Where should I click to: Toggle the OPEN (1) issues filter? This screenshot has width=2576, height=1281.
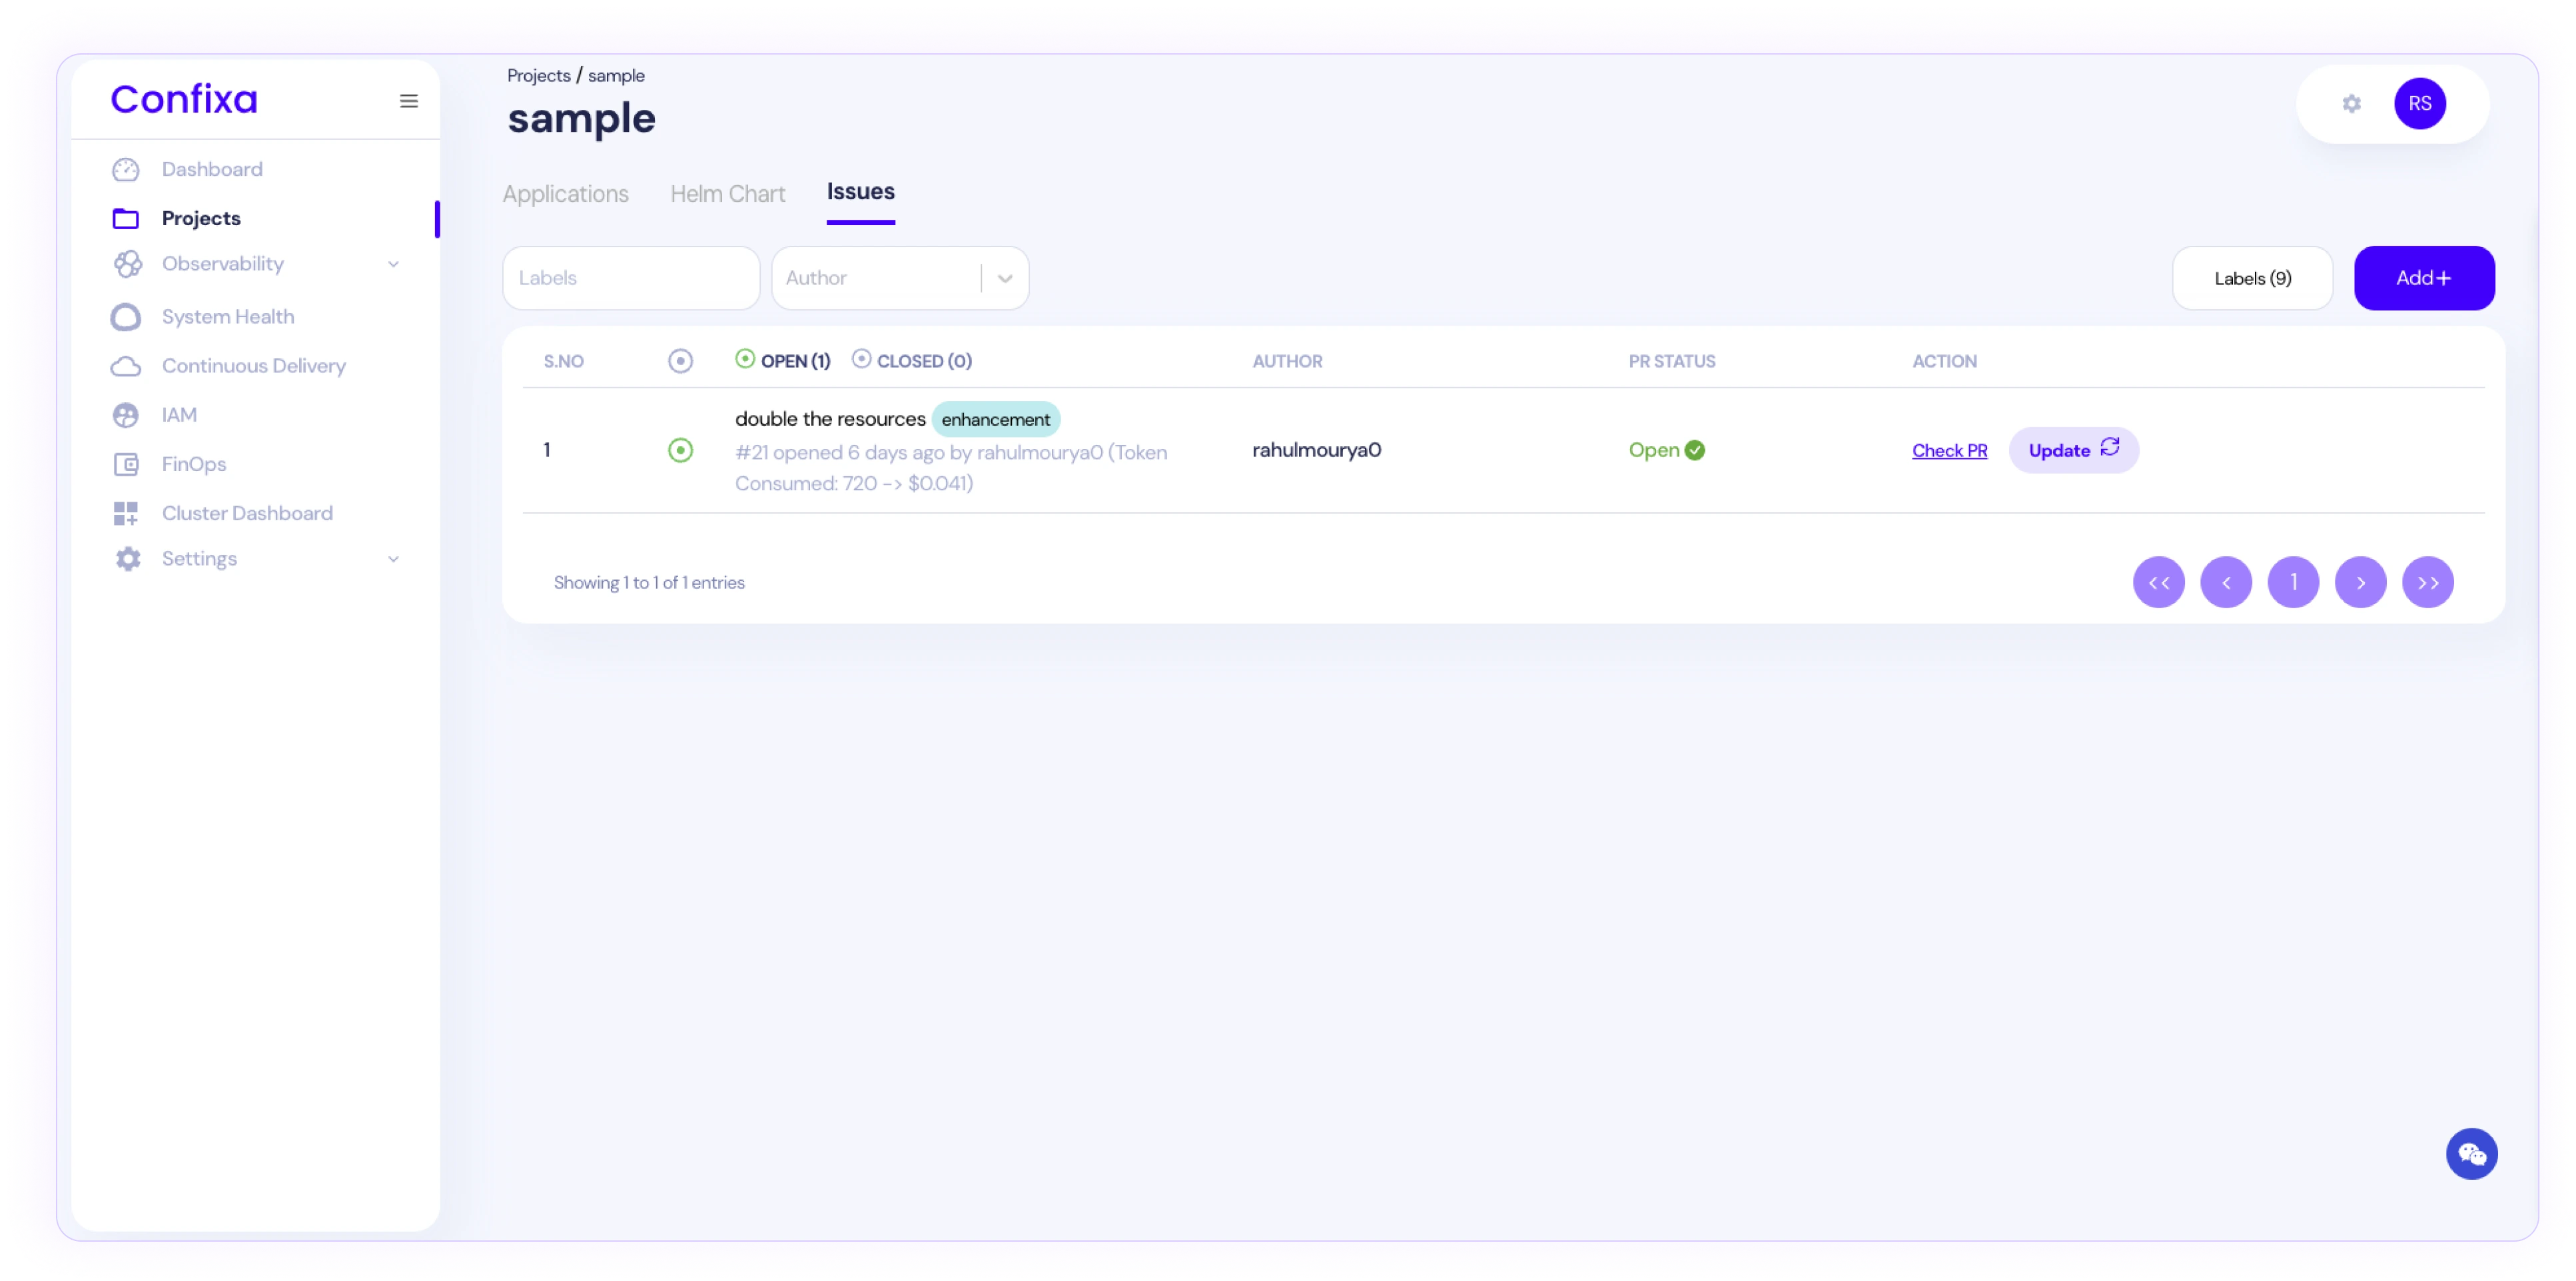coord(783,361)
